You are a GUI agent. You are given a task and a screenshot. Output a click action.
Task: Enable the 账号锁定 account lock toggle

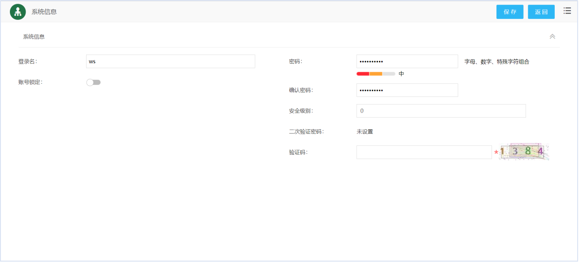point(94,82)
